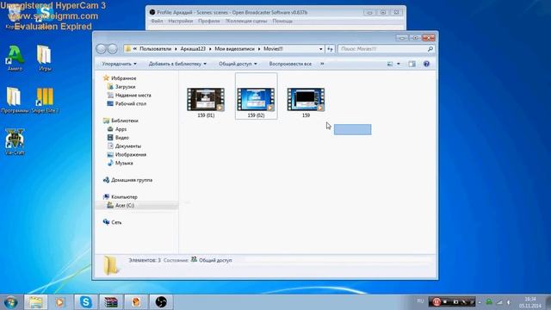The image size is (551, 310).
Task: Open the 'Программы' desktop folder
Action: click(15, 100)
